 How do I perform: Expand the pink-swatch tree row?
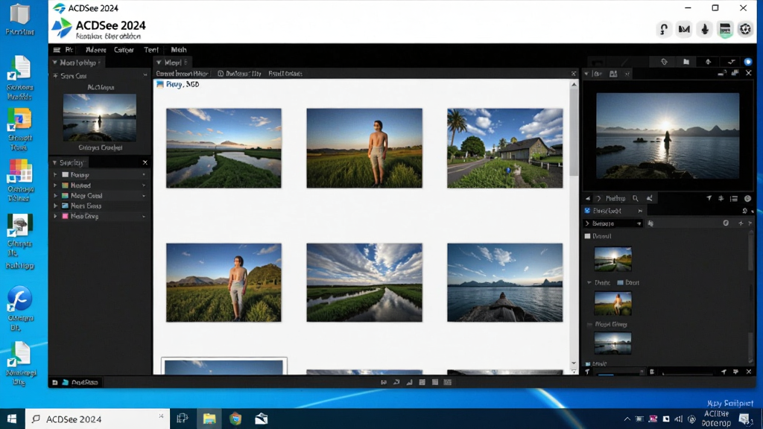pos(55,216)
